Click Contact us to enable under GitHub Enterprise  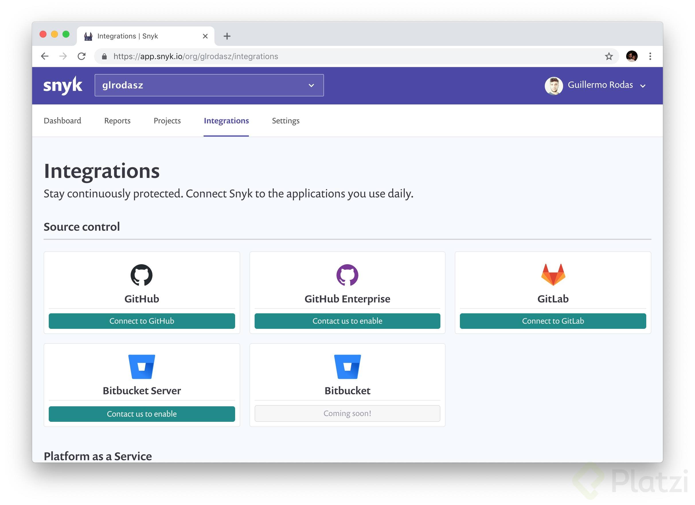[347, 321]
